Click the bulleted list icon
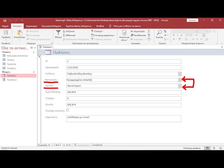The width and height of the screenshot is (224, 168). [210, 31]
